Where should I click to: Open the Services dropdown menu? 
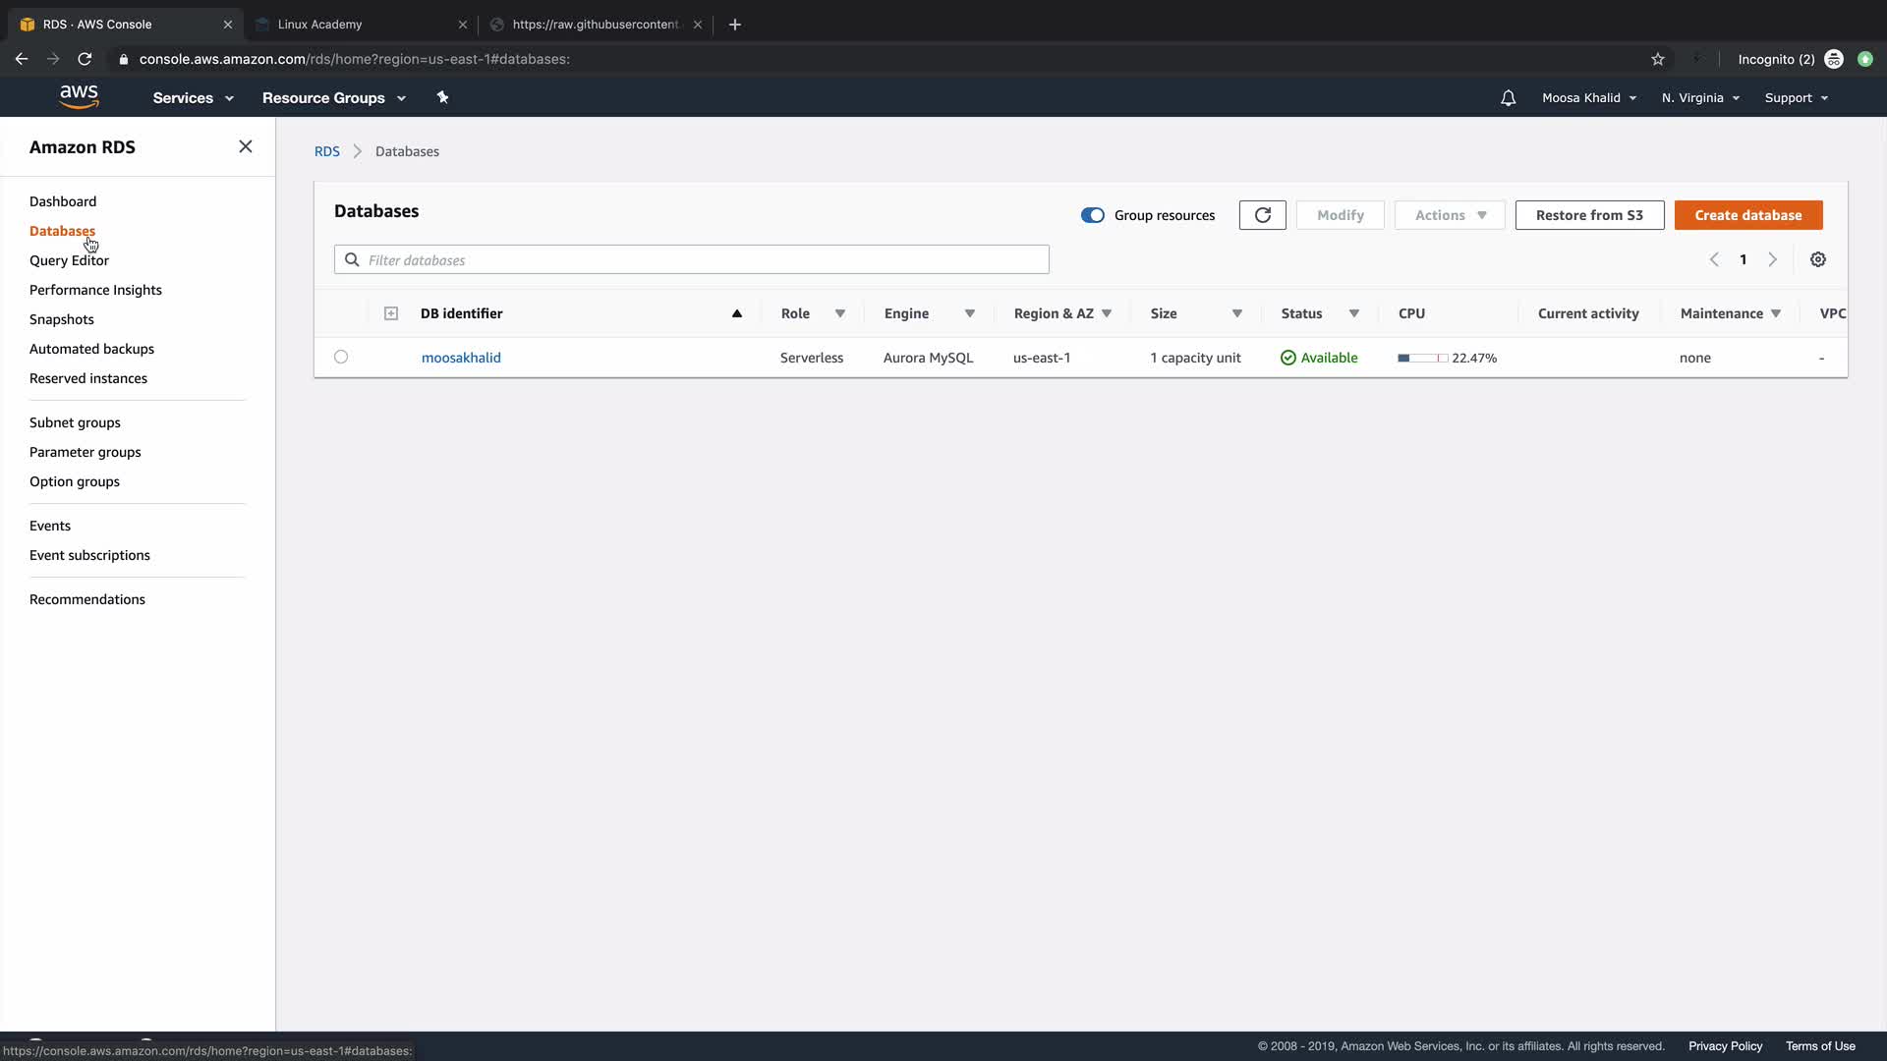coord(193,98)
